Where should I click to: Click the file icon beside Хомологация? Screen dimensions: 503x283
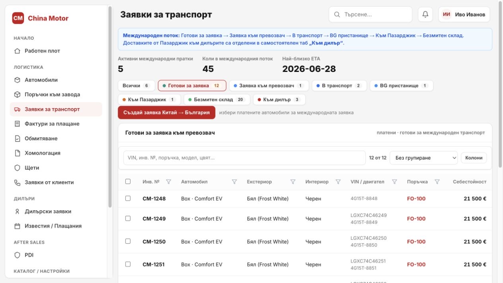(x=17, y=153)
